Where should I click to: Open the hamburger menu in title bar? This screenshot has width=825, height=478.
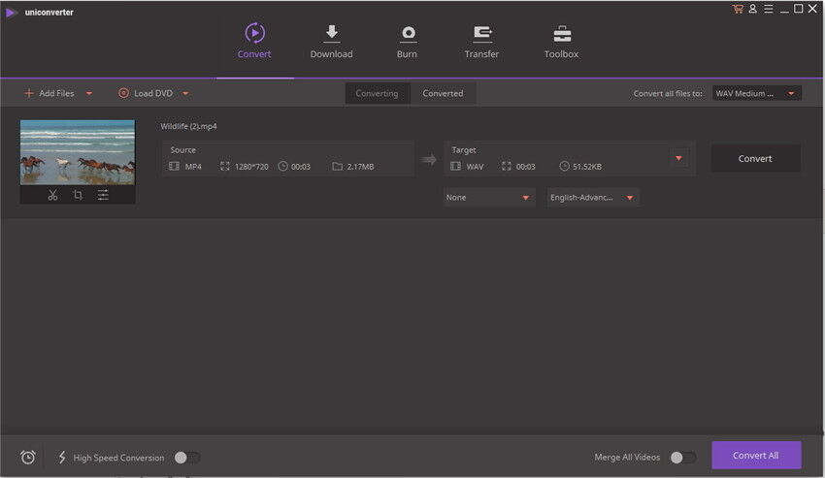coord(768,9)
